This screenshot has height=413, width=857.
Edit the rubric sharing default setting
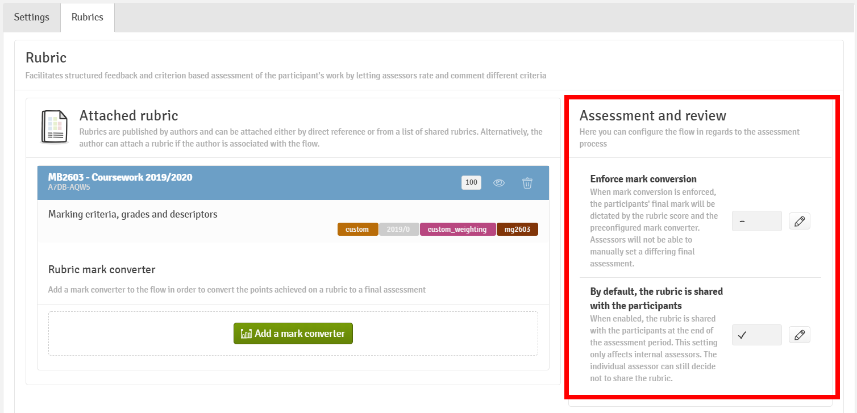[x=800, y=335]
